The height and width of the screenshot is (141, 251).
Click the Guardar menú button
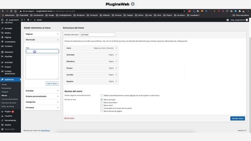238,118
